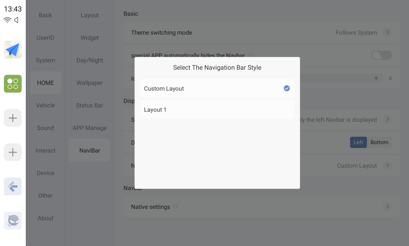Switch to Widget sub-tab

click(90, 38)
